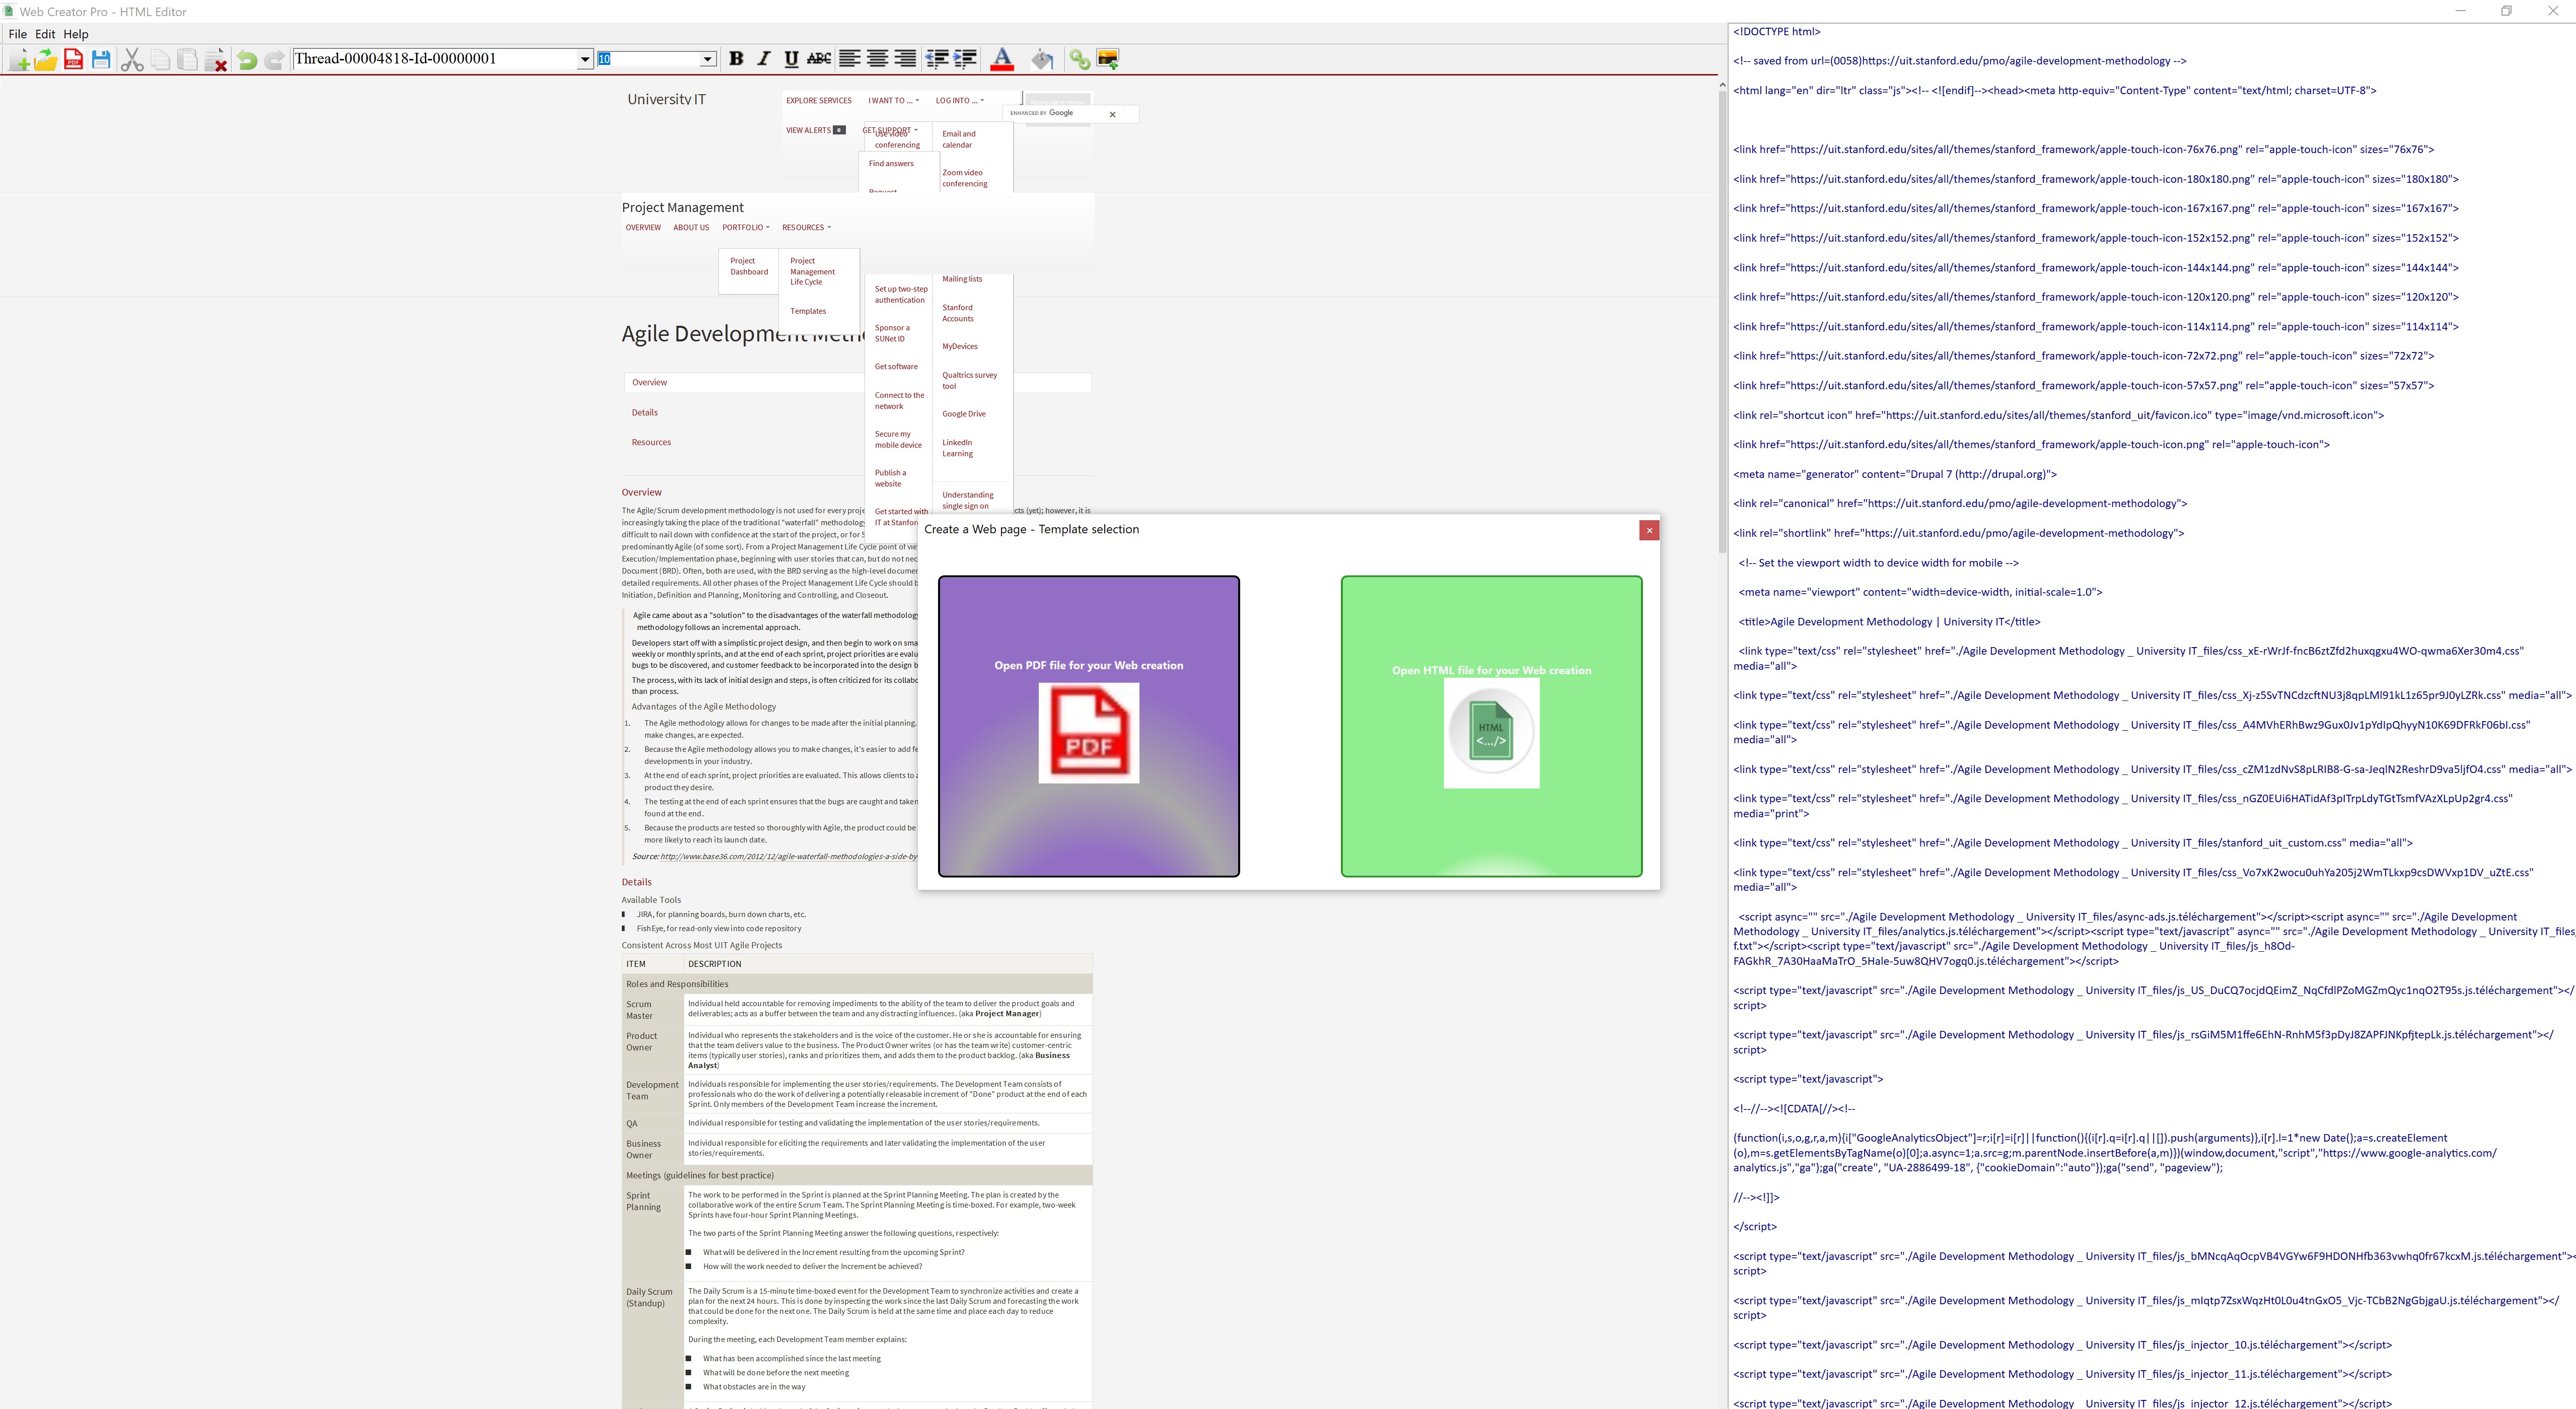Choose Open HTML file template
Screen dimensions: 2576x1409
coord(1491,726)
